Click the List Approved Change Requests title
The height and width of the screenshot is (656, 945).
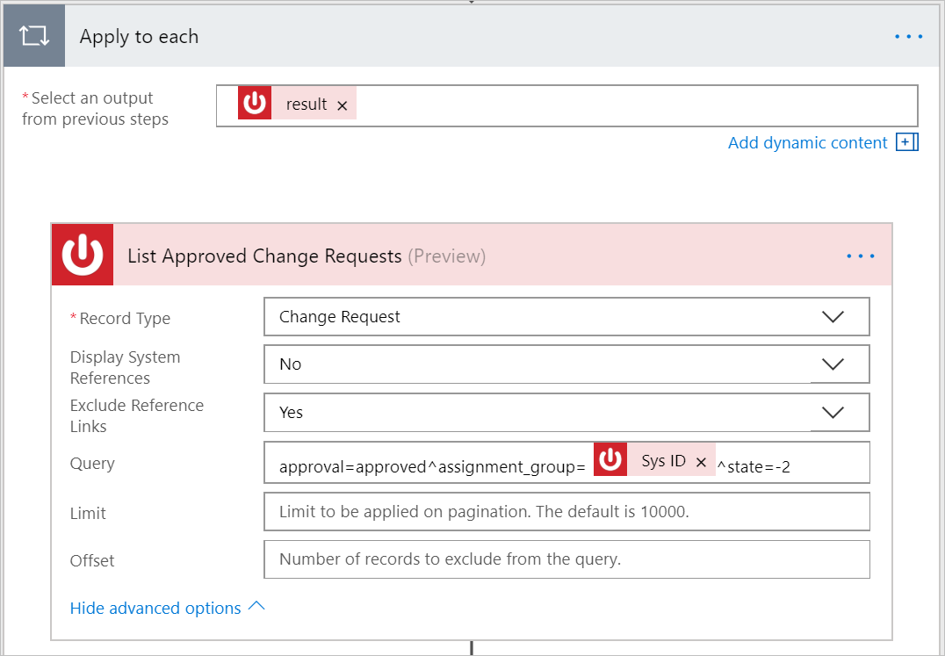tap(263, 256)
